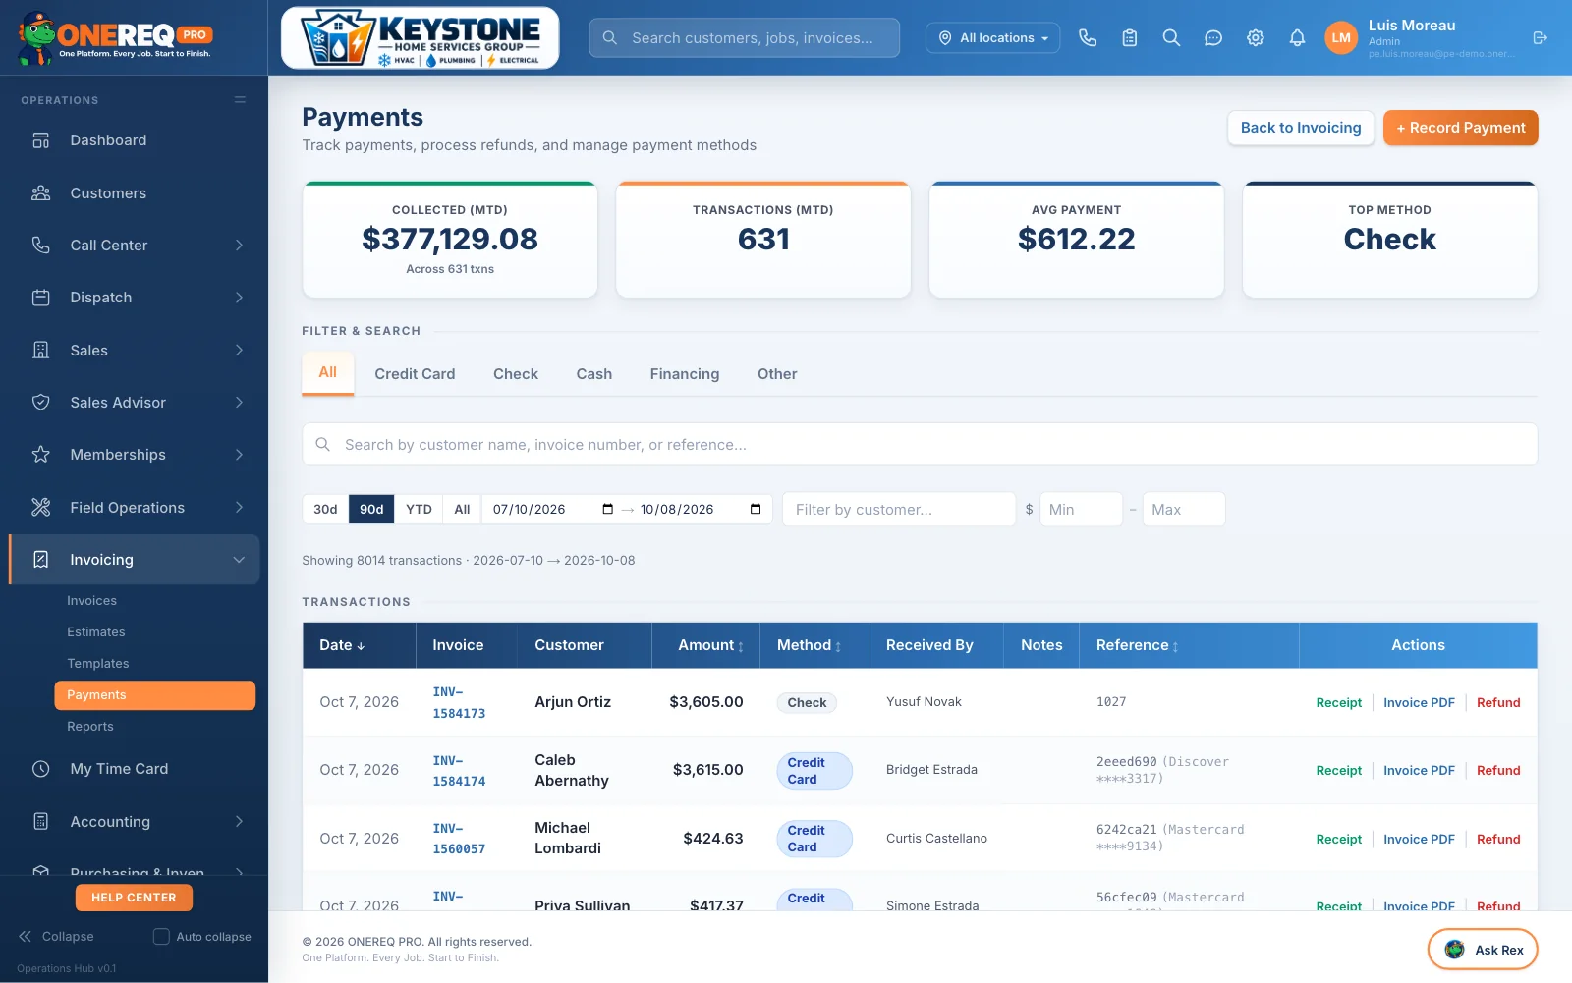Screen dimensions: 1572x983
Task: Open the settings gear icon
Action: 1256,37
